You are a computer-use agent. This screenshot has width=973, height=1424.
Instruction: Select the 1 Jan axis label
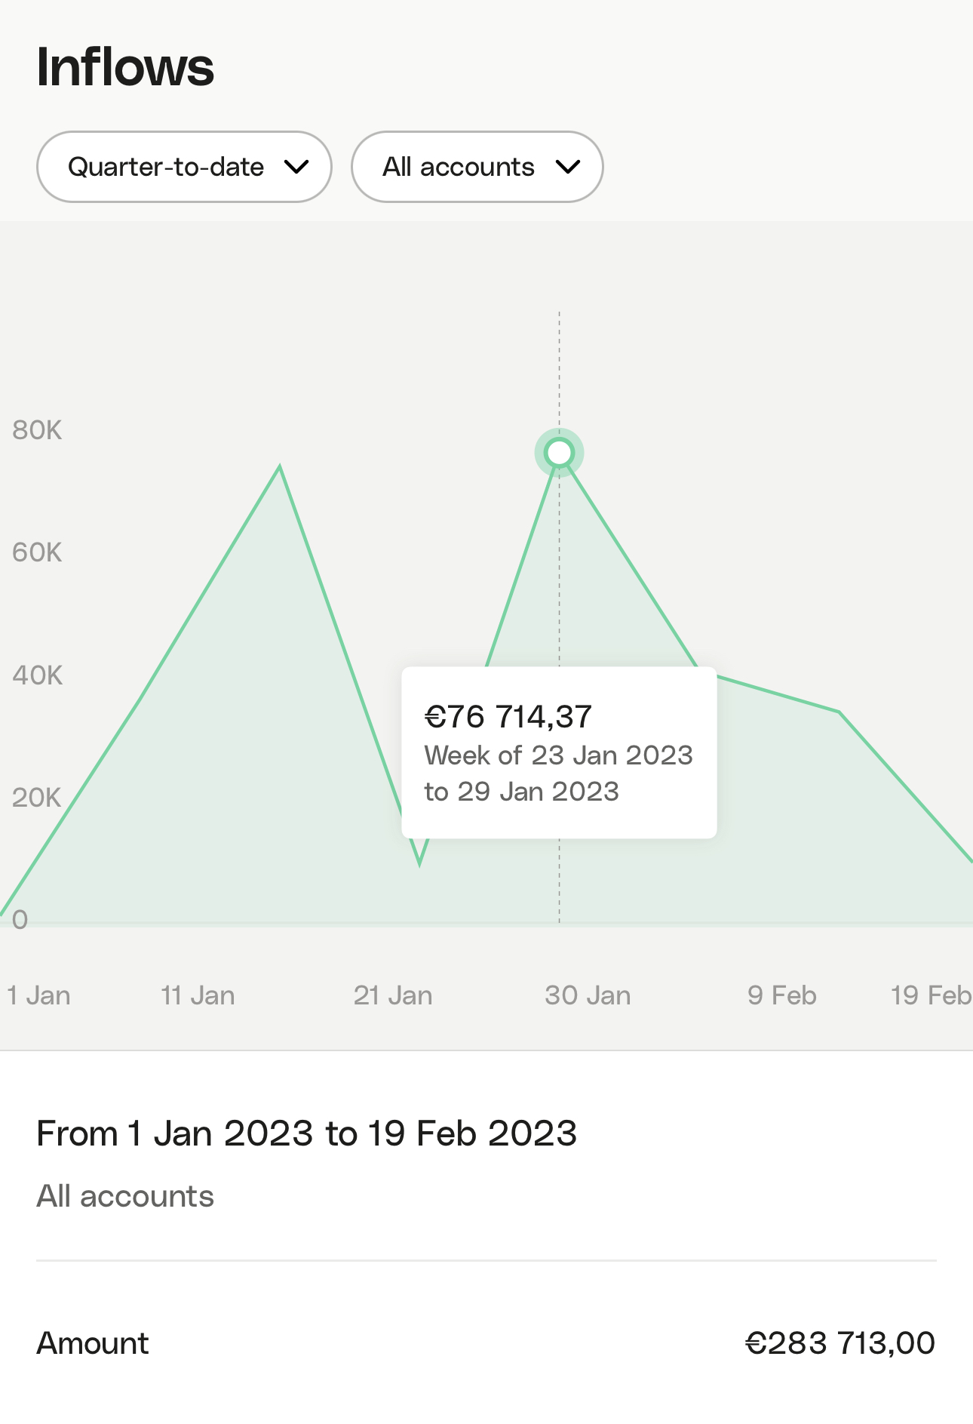[x=39, y=995]
